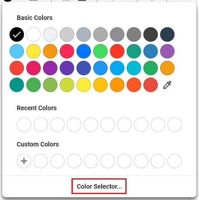Choose the bright yellow swatch in second row
The image size is (199, 200).
pos(33,51)
